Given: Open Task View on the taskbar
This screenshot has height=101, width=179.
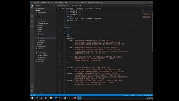Looking at the screenshot, I should (46, 98).
